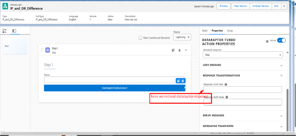The height and width of the screenshot is (136, 296).
Task: Open the more actions arrow beside Edit
Action: tap(284, 6)
